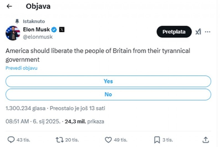Viewport: 220px width, 147px height.
Task: Click the back arrow next to Objava
Action: click(9, 6)
